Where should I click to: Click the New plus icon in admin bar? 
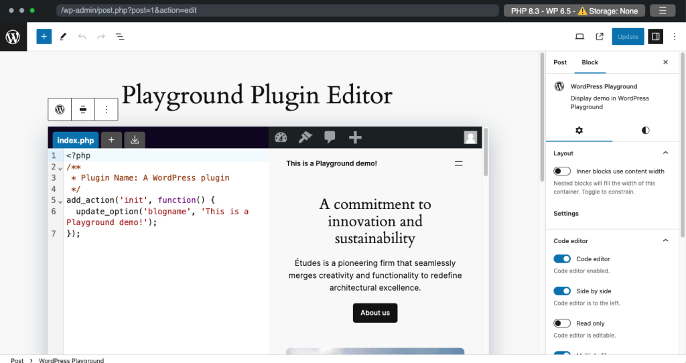point(355,137)
